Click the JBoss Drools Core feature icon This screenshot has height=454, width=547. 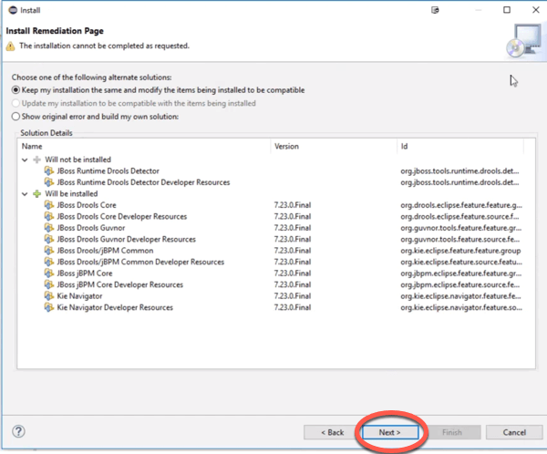pos(48,205)
